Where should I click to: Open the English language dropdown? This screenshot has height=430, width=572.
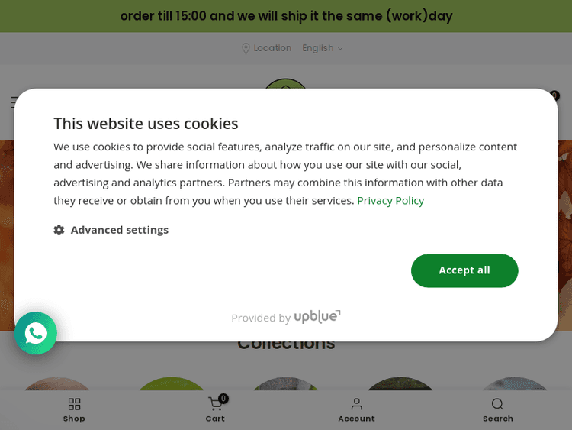pyautogui.click(x=322, y=48)
